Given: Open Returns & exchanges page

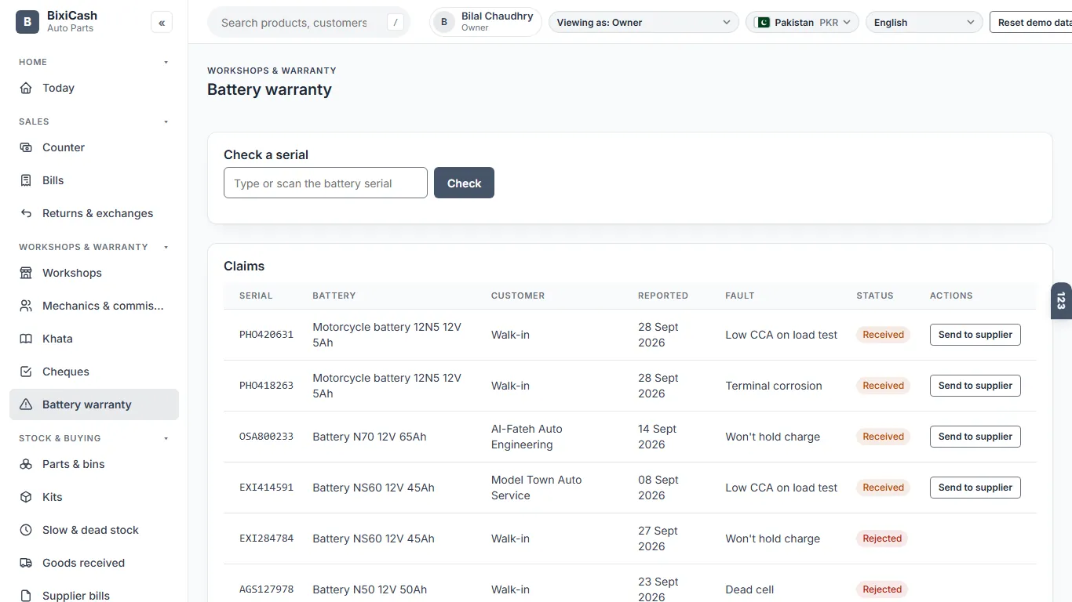Looking at the screenshot, I should point(94,213).
